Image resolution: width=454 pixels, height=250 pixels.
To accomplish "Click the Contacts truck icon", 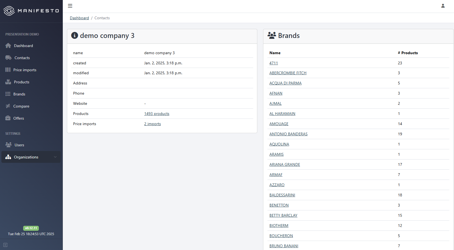I will point(9,58).
